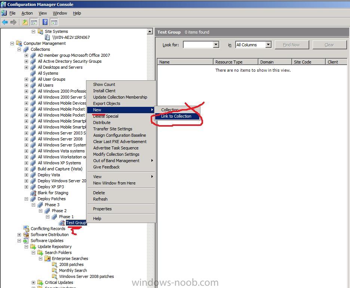Expand the All Desktops and Servers collection

26,67
